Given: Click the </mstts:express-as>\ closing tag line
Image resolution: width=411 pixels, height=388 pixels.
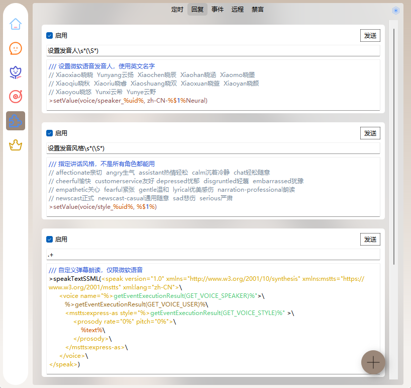Looking at the screenshot, I should click(96, 347).
